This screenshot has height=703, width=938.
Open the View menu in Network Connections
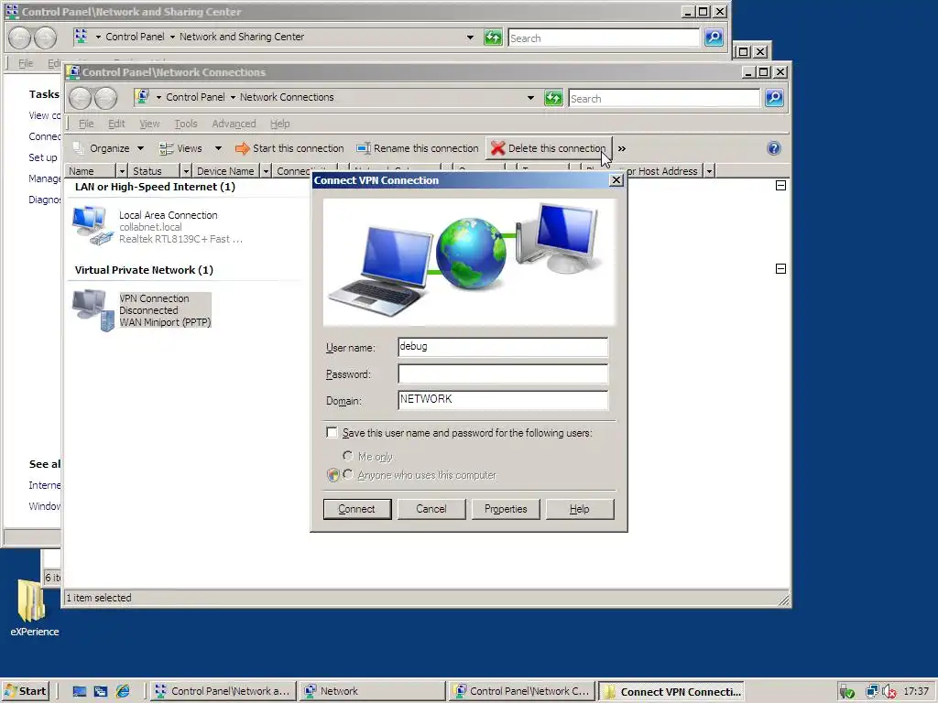click(149, 124)
